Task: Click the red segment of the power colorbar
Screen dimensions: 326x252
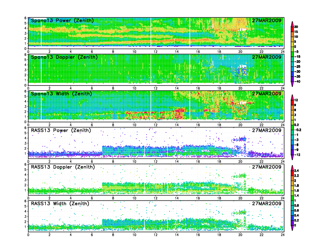Action: (292, 29)
